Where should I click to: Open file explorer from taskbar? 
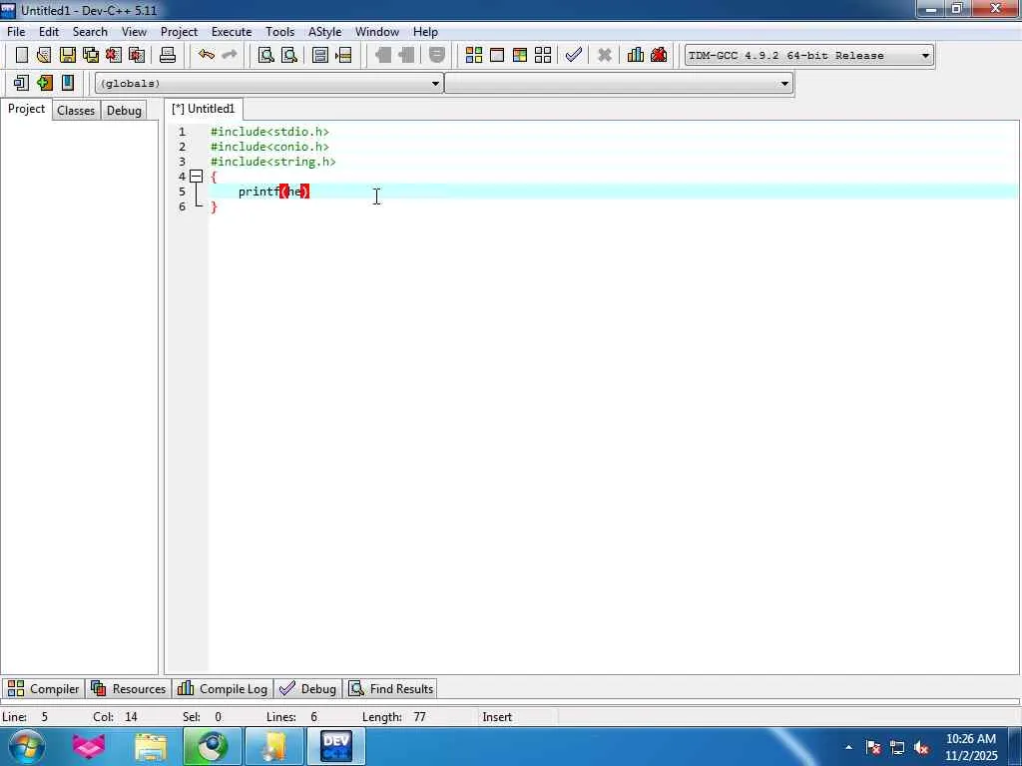(x=151, y=747)
